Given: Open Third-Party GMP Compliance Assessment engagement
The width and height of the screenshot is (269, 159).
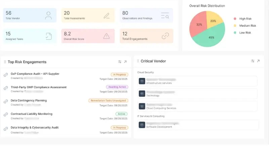Looking at the screenshot, I should (38, 87).
